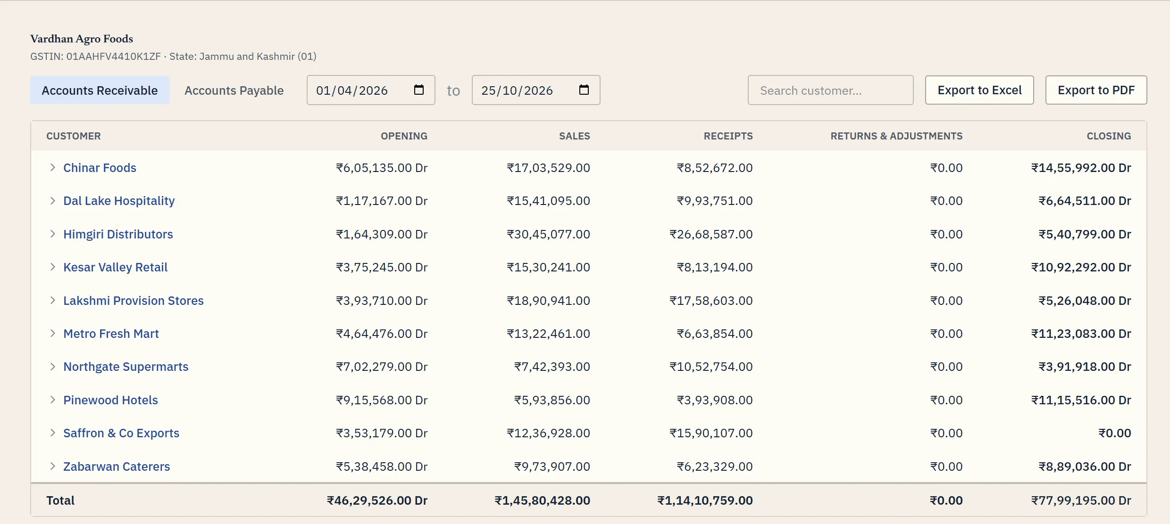Focus the Search customer field
The width and height of the screenshot is (1170, 524).
[x=830, y=90]
